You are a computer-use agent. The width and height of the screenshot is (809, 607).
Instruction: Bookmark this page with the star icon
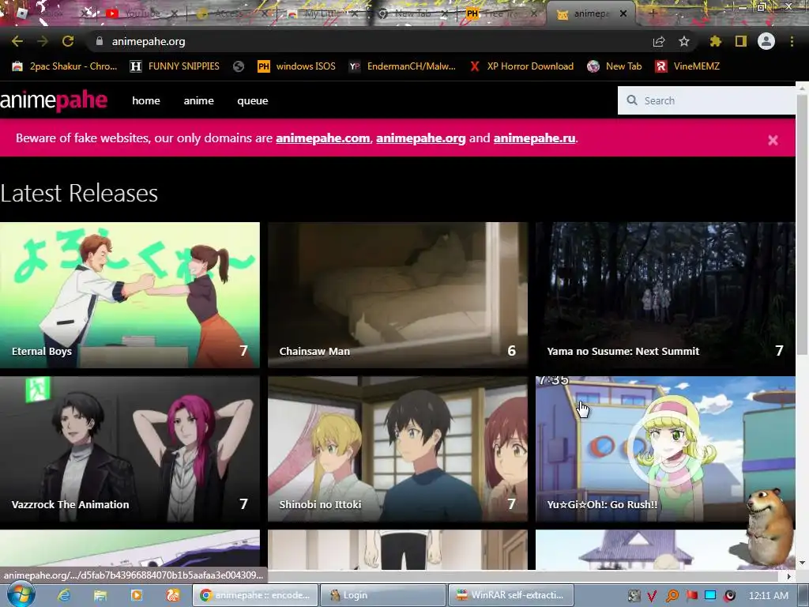pos(684,41)
